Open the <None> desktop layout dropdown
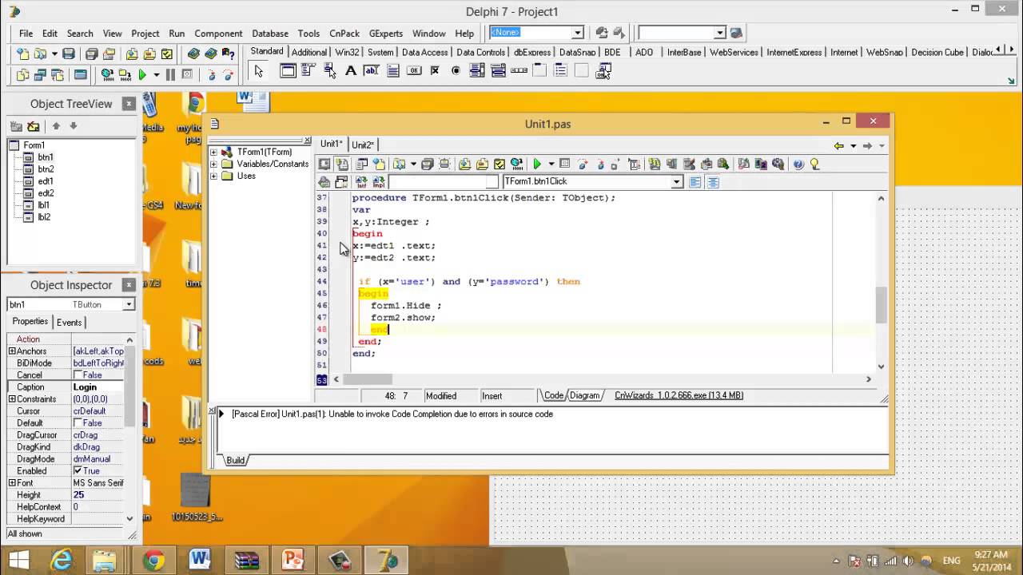The height and width of the screenshot is (575, 1023). (x=577, y=33)
